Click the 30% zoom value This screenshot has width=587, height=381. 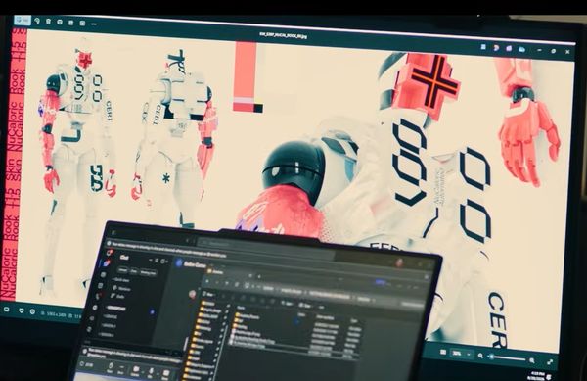click(x=457, y=354)
